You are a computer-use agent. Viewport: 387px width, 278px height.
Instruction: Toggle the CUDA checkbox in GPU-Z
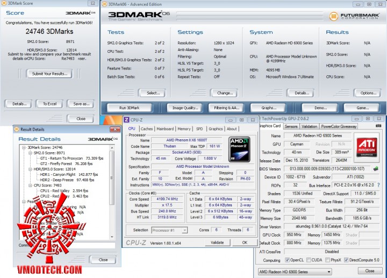pyautogui.click(x=309, y=260)
